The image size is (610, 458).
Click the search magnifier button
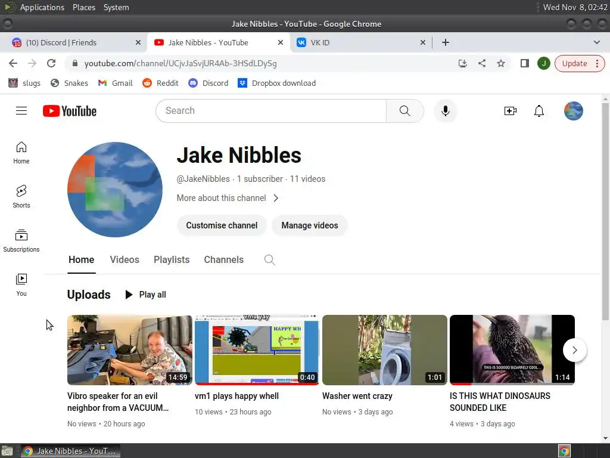coord(404,111)
